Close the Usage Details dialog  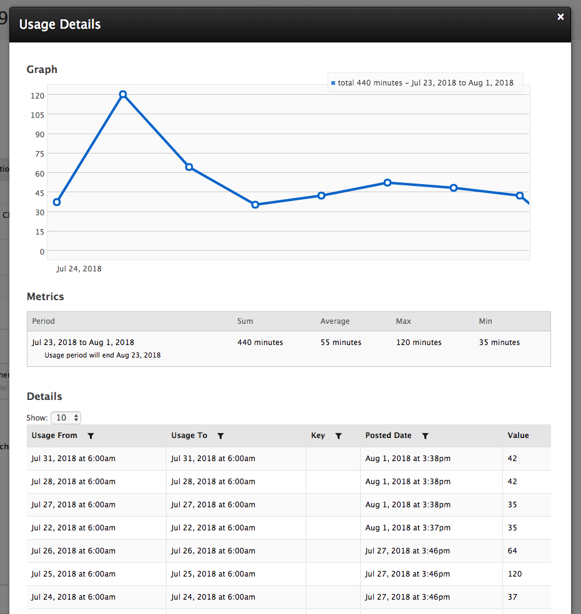pyautogui.click(x=560, y=17)
